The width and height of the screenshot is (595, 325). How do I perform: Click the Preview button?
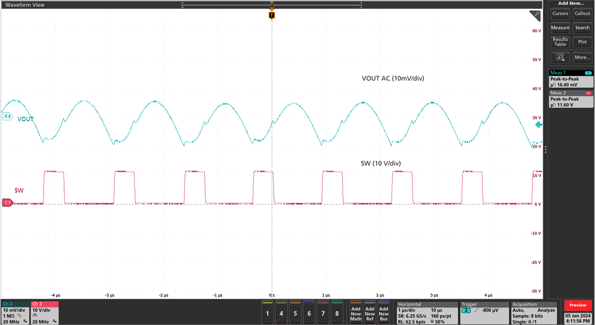coord(577,305)
